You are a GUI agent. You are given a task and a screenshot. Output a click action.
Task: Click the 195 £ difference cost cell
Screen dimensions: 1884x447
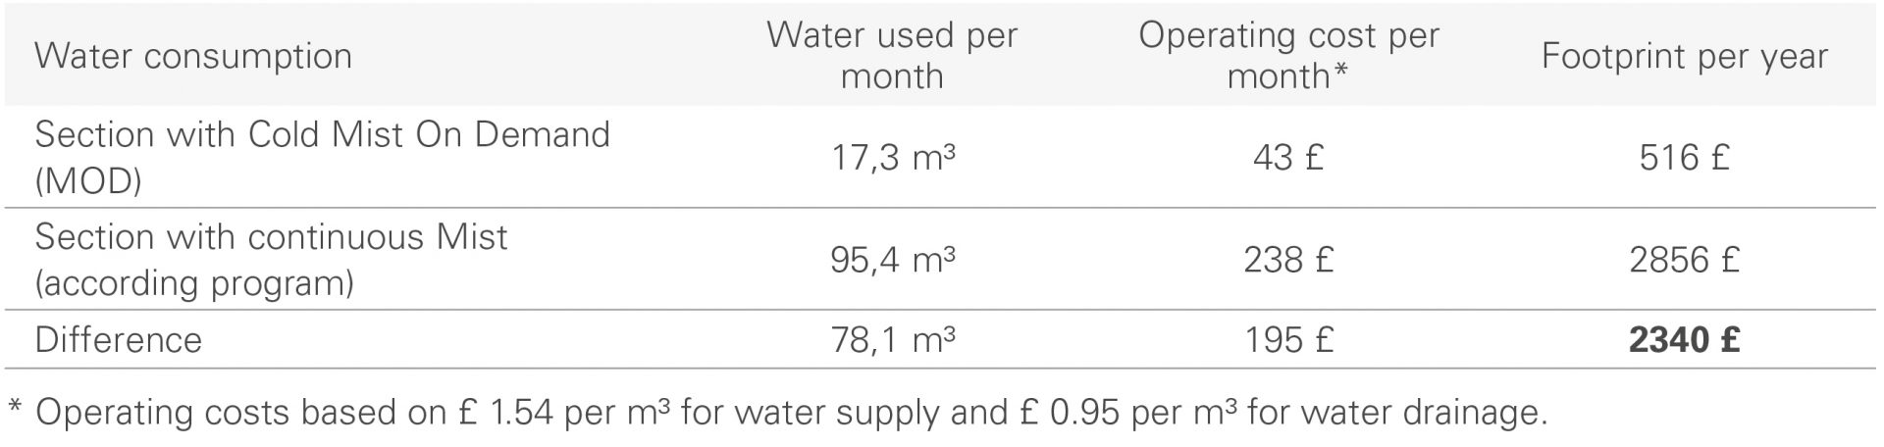click(1287, 340)
